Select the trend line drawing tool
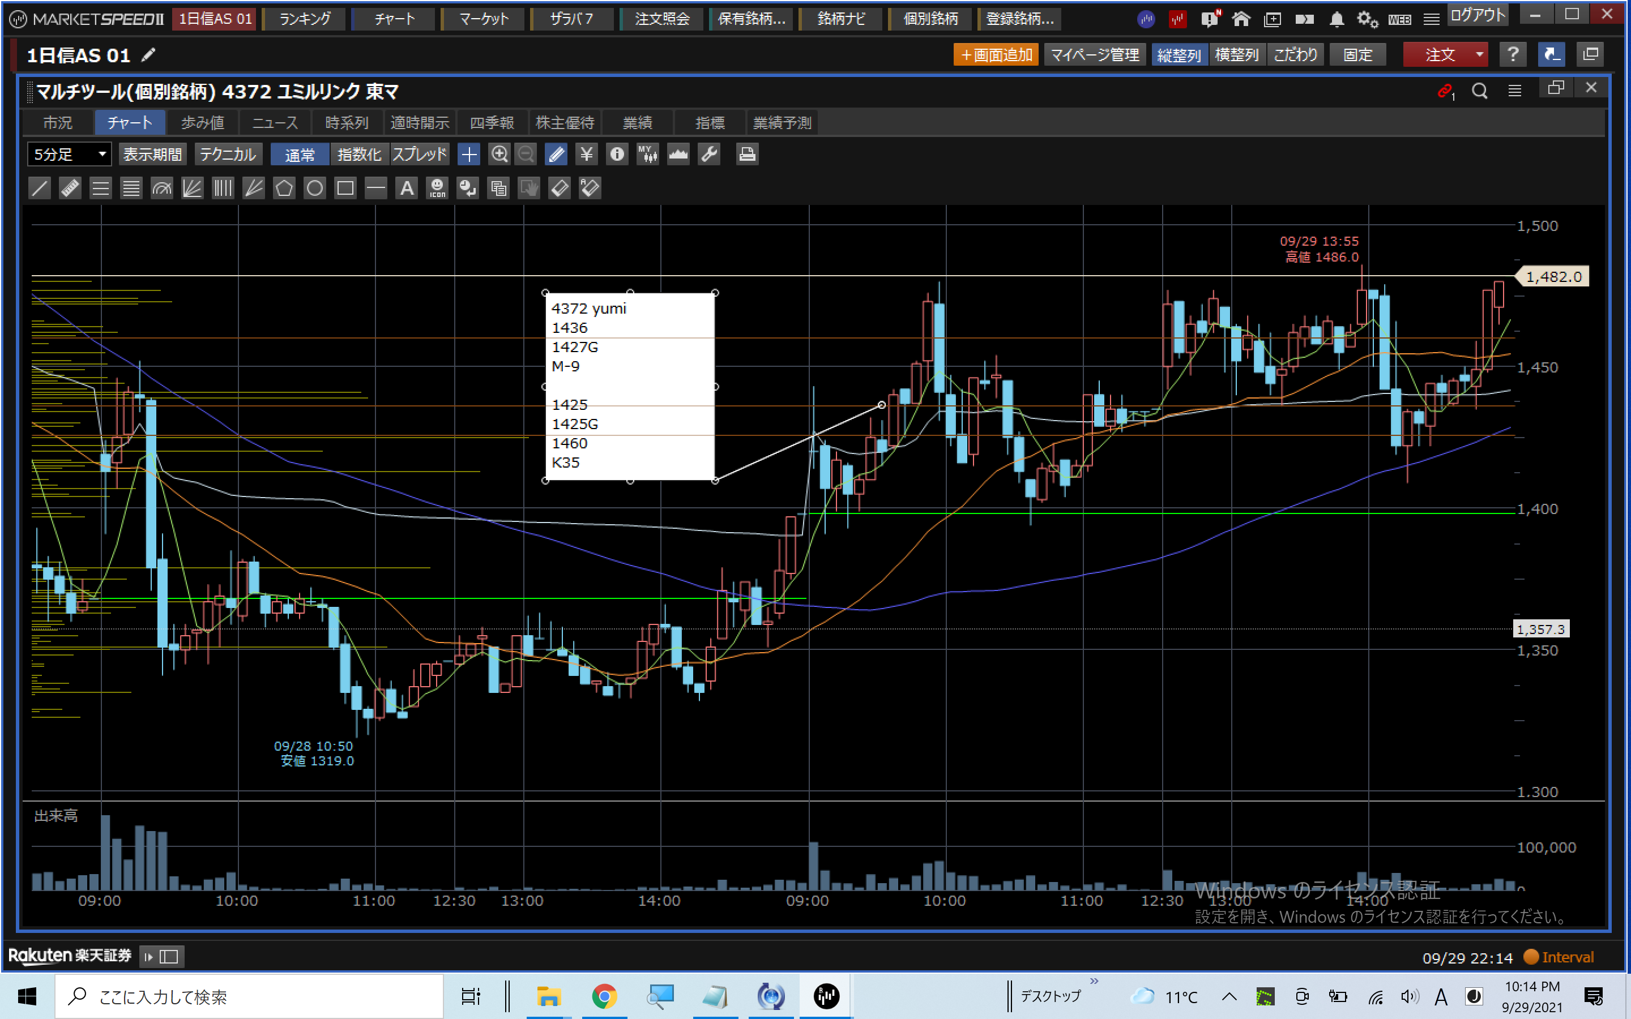 40,188
